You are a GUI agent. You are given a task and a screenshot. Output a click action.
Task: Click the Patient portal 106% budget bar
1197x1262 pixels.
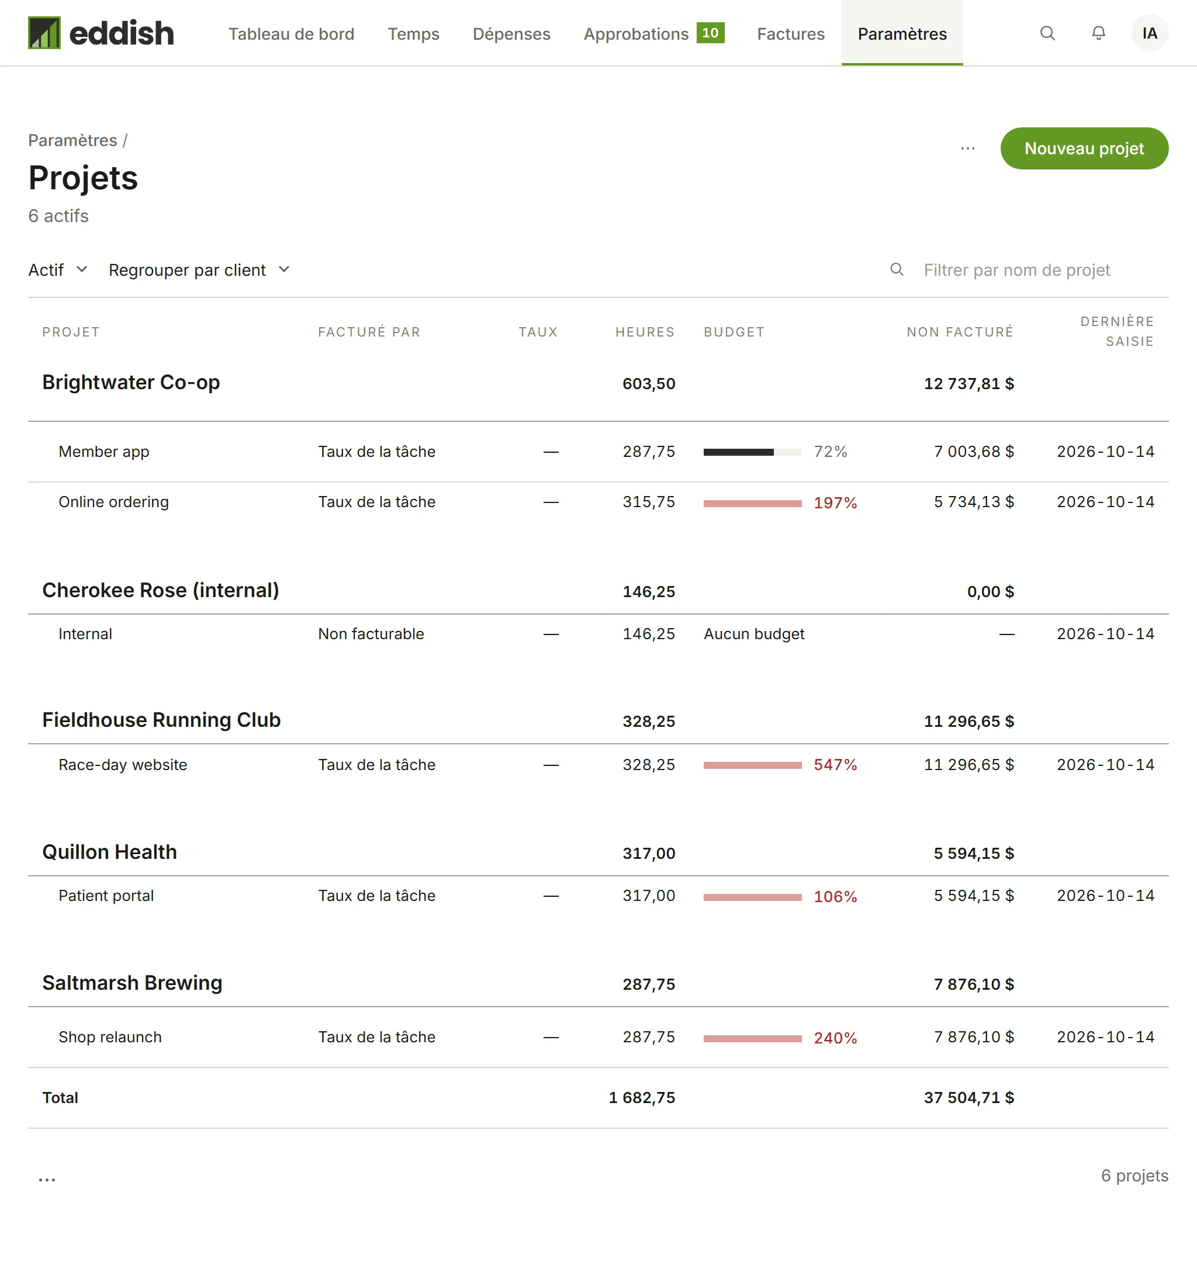(x=752, y=897)
